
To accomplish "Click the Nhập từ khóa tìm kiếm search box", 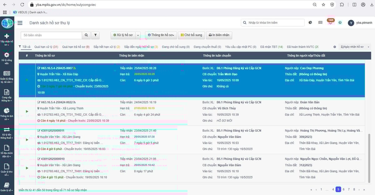I will point(273,22).
